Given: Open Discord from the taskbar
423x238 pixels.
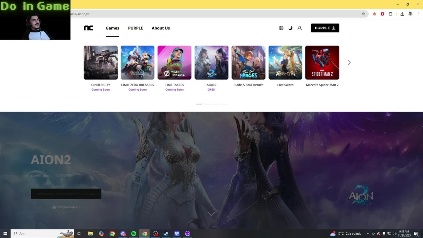Looking at the screenshot, I should pyautogui.click(x=123, y=234).
